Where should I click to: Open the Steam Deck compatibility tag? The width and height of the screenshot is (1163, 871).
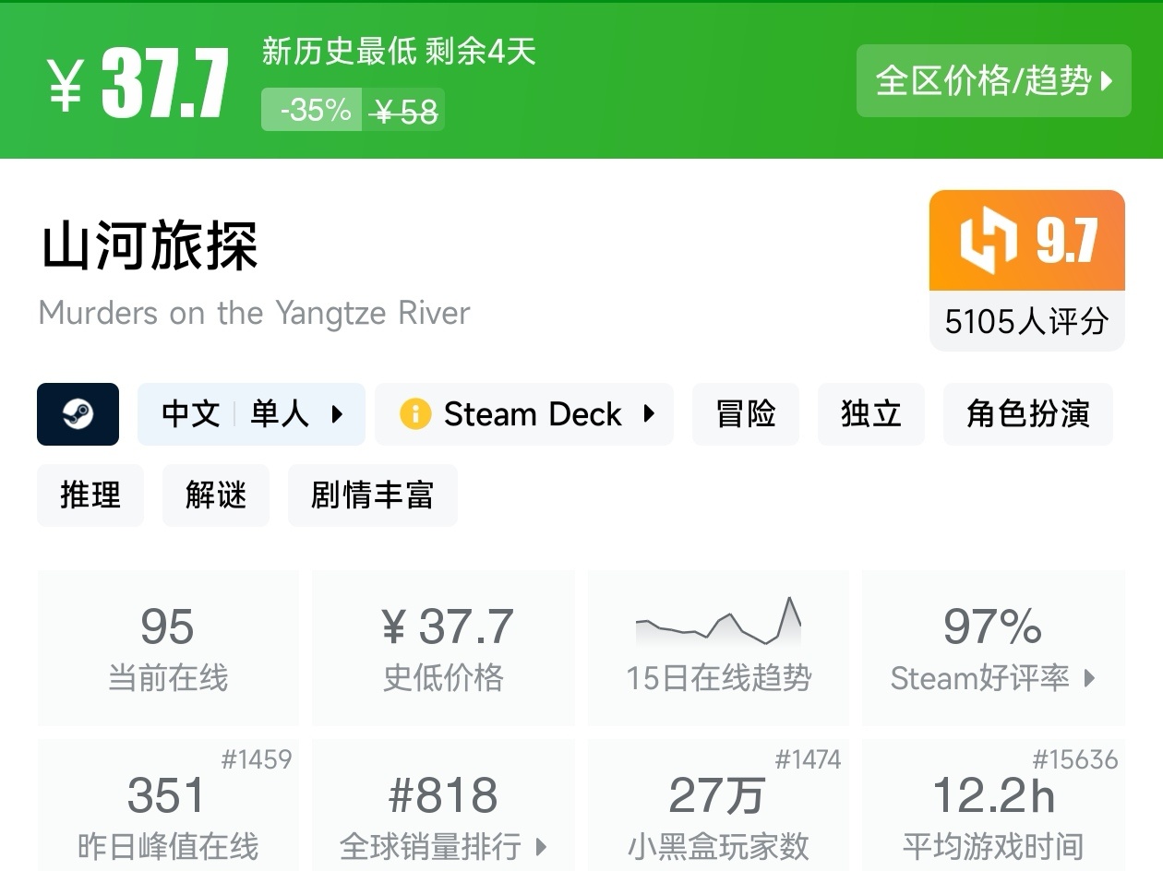524,414
